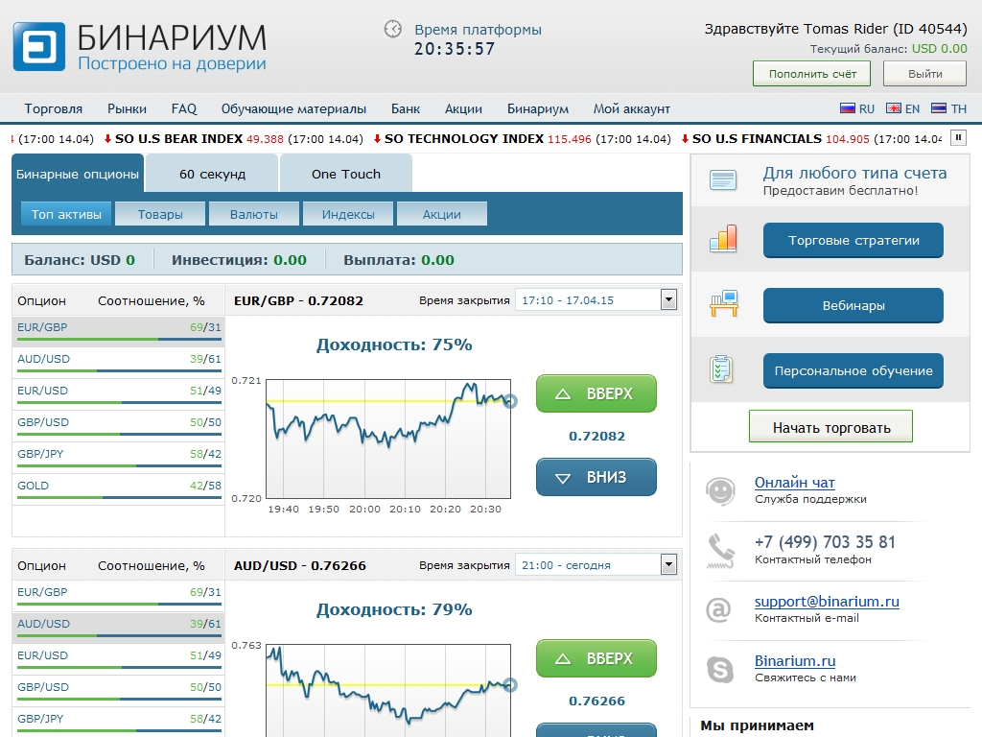This screenshot has height=737, width=982.
Task: Click the Skype contact icon
Action: coord(720,669)
